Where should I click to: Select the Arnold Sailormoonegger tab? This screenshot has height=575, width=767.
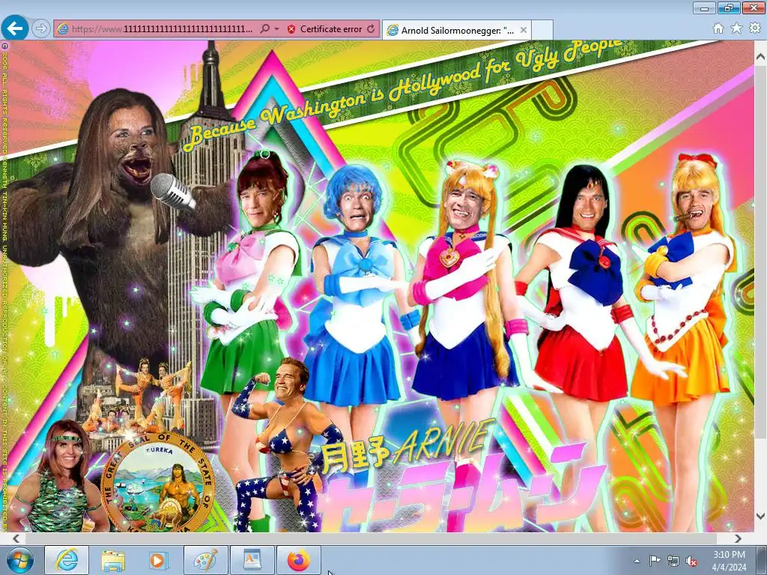tap(456, 30)
